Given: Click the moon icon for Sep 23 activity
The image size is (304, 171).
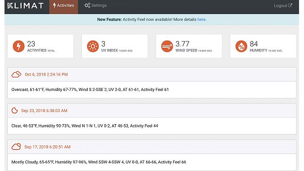Looking at the screenshot, I should tap(14, 111).
